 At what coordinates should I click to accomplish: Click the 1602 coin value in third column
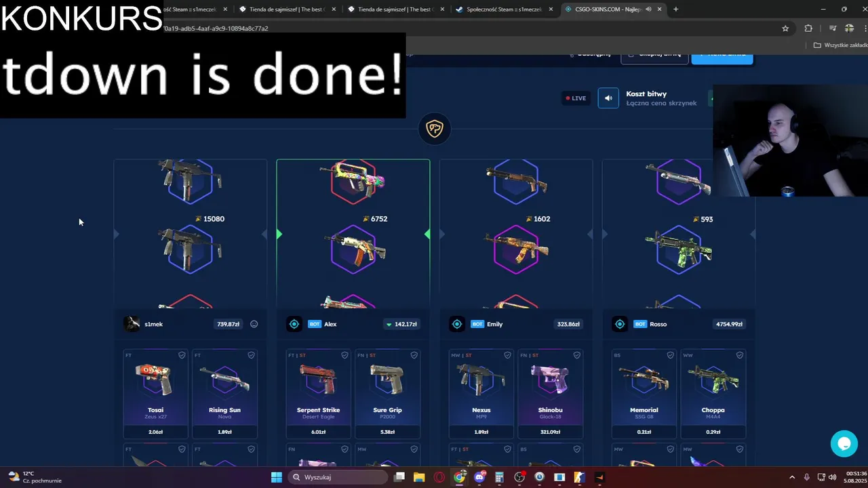[538, 219]
